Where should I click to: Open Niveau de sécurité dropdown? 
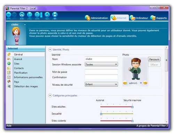pyautogui.click(x=101, y=84)
